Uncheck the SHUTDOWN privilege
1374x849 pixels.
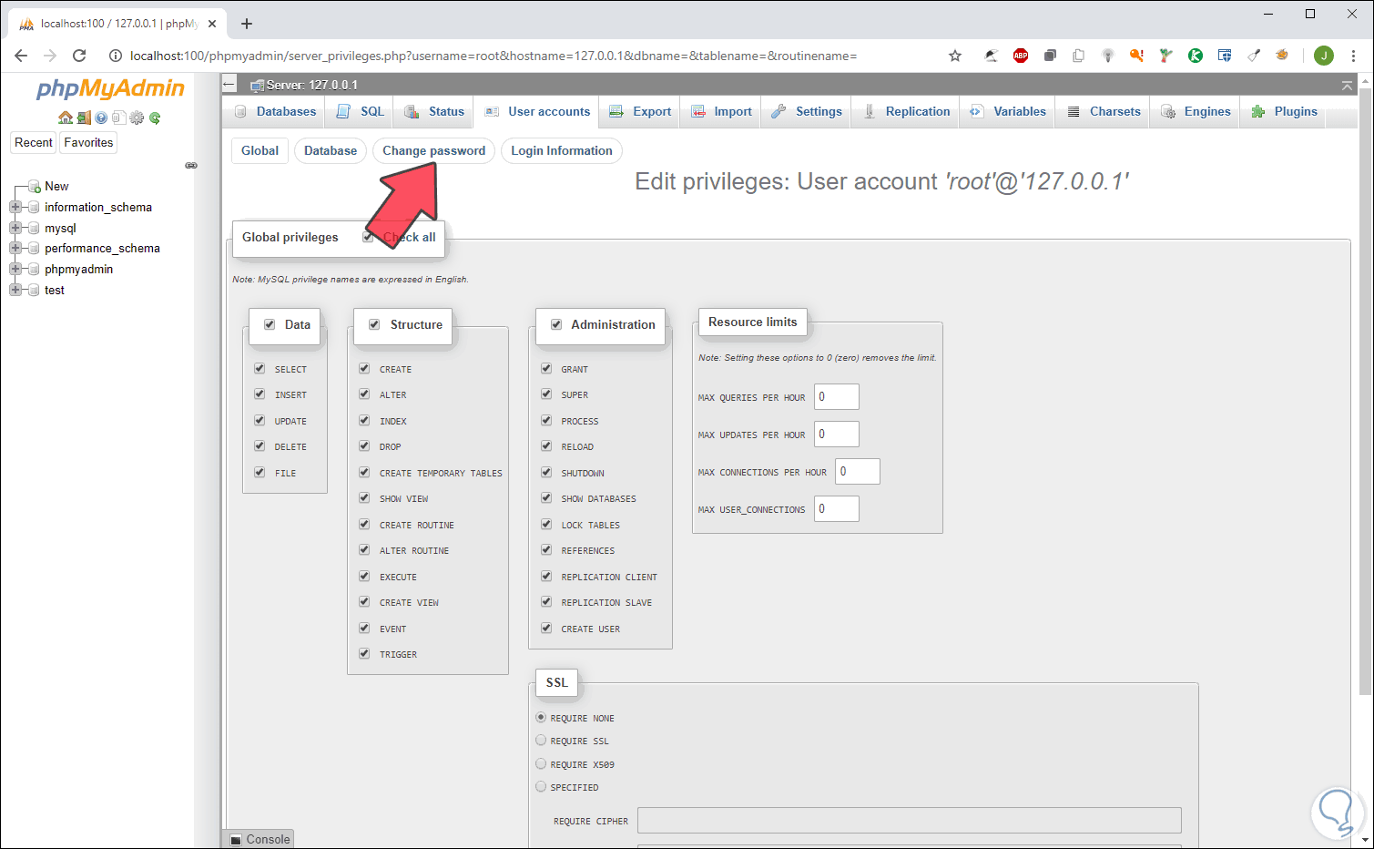coord(546,473)
